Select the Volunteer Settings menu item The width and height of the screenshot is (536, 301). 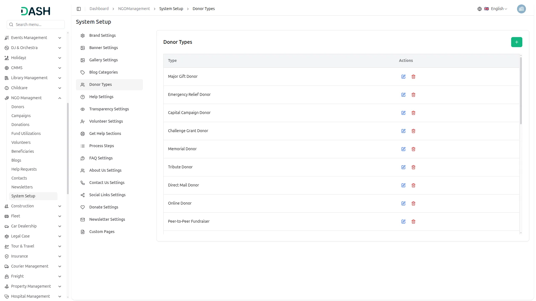point(106,121)
